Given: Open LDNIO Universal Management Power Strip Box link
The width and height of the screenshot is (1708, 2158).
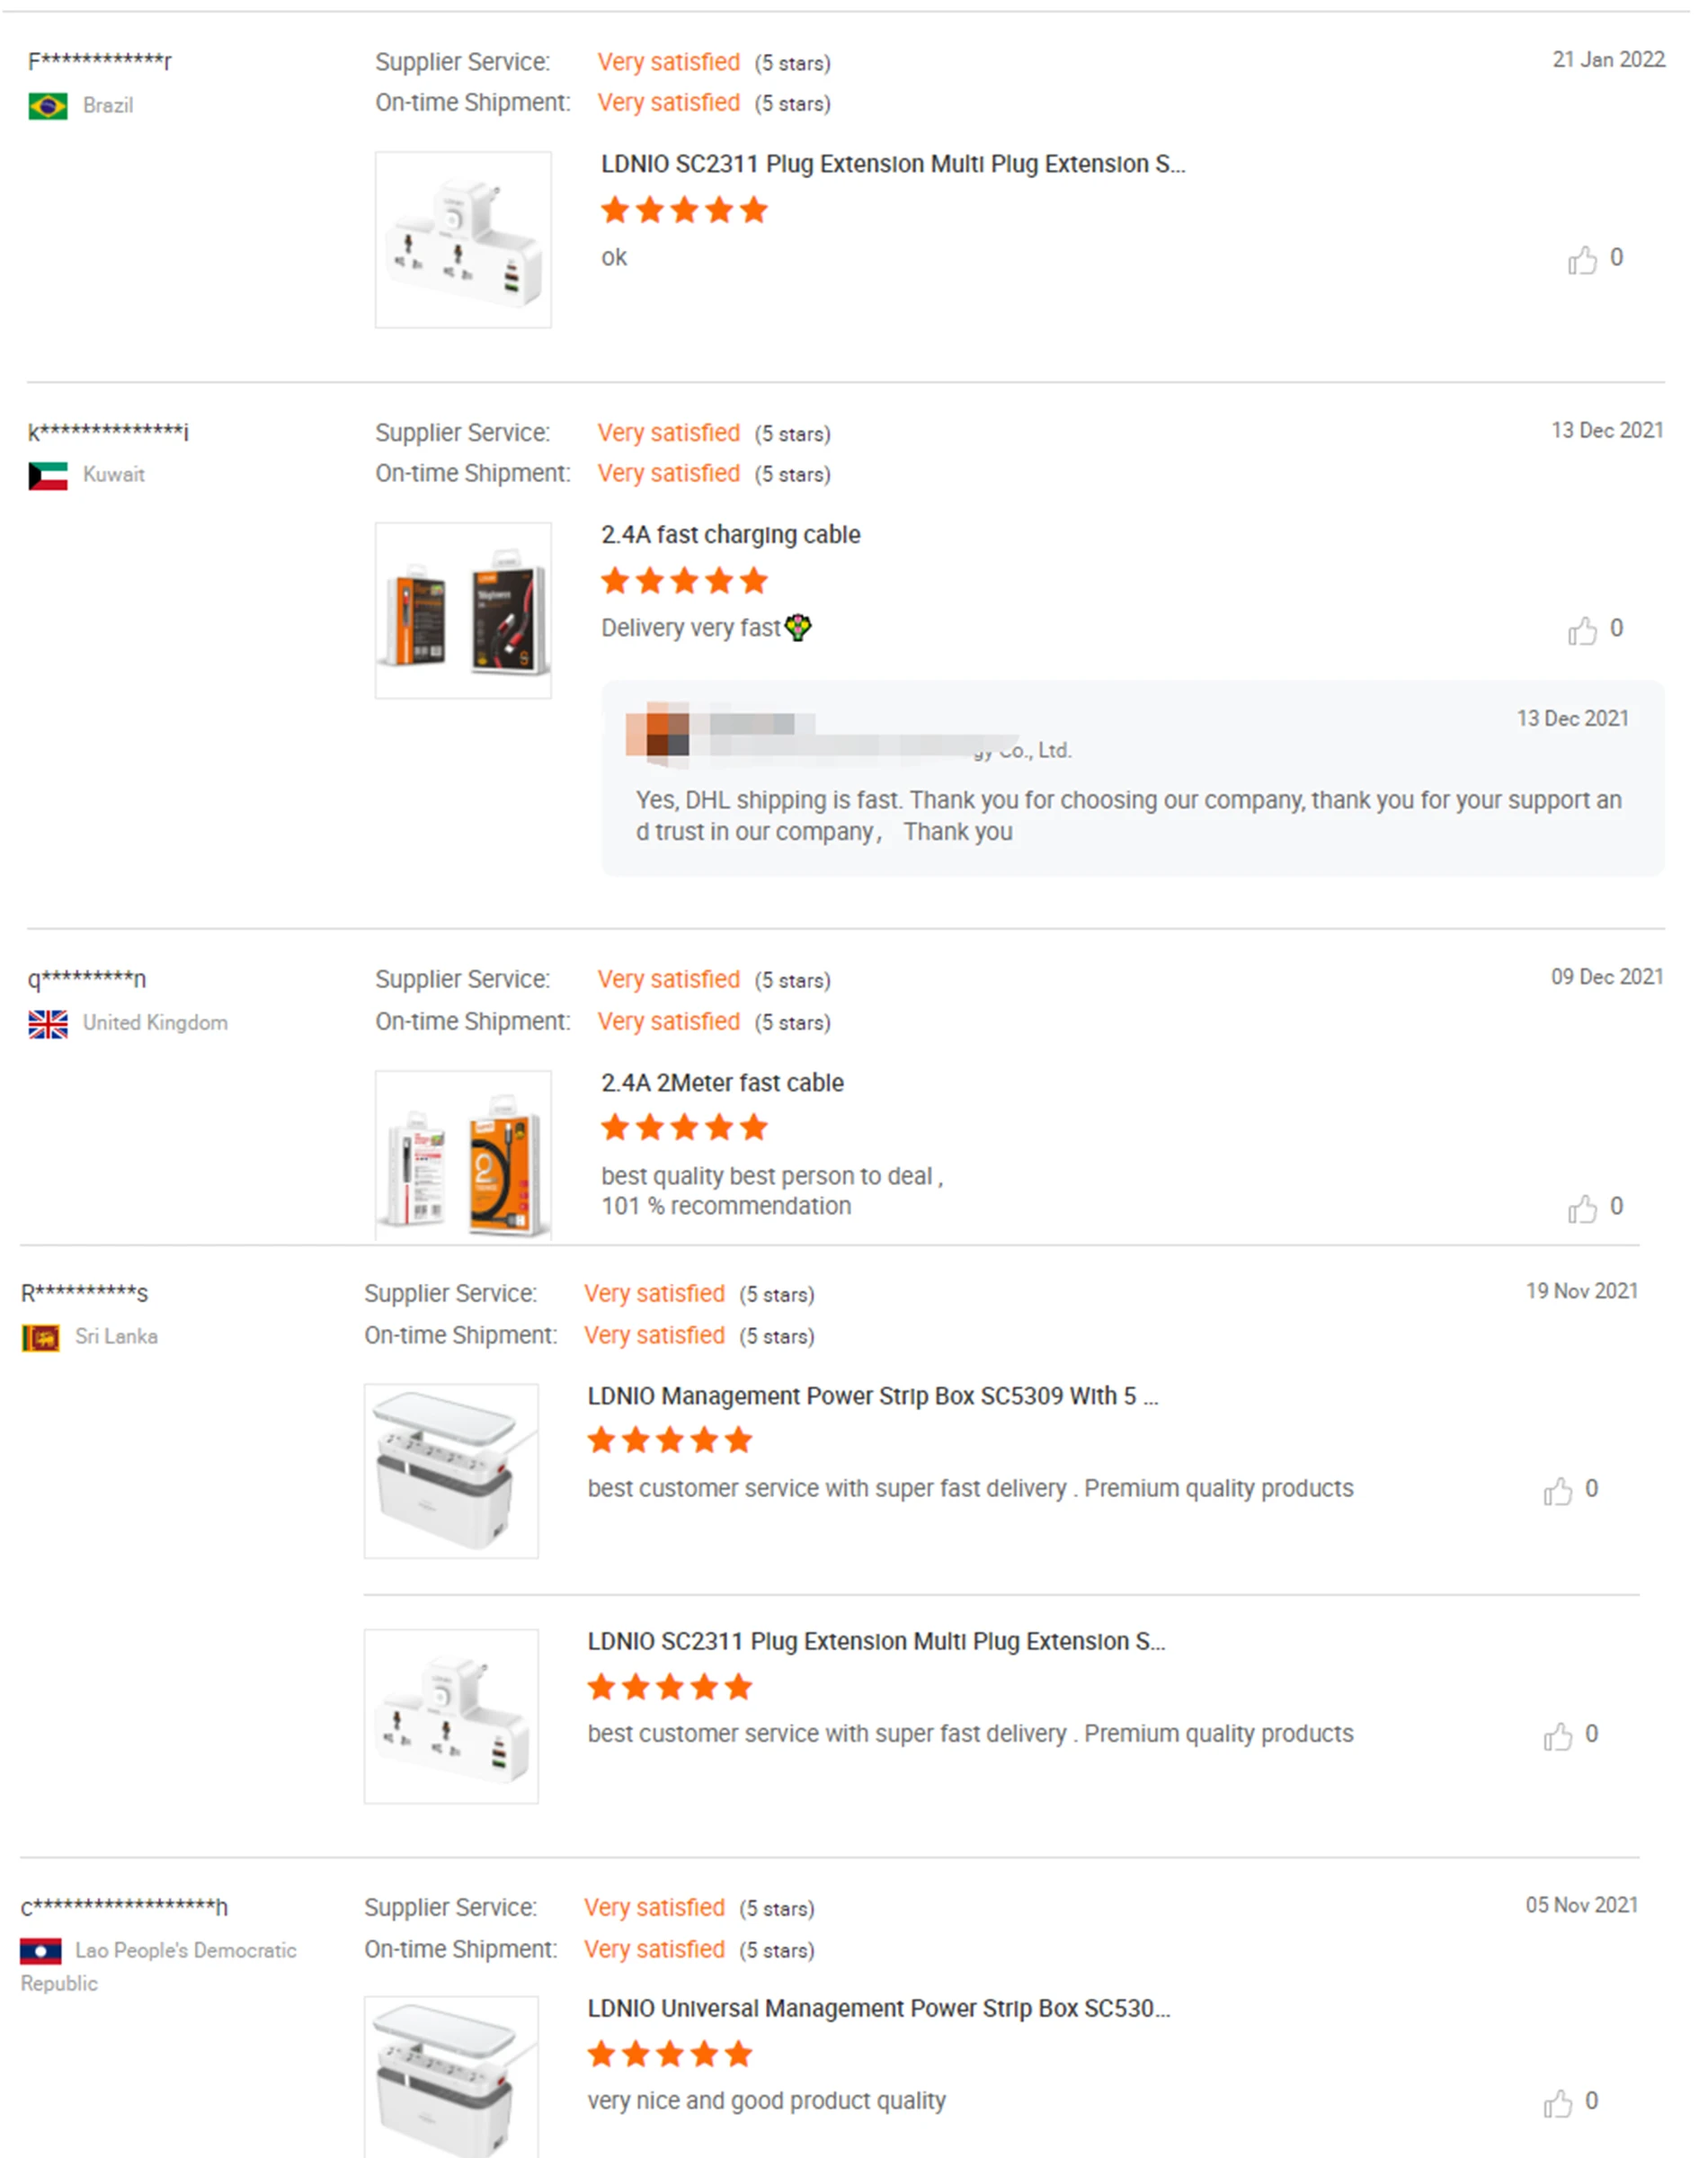Looking at the screenshot, I should point(878,2009).
